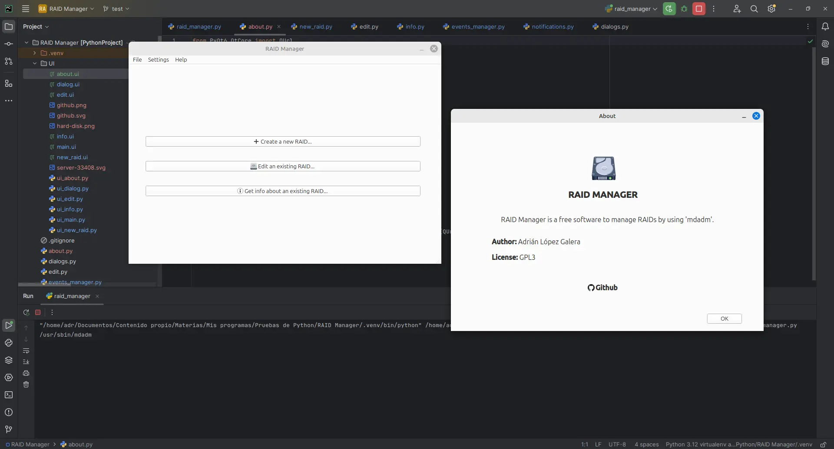Click the Search Everywhere magnifier
Viewport: 834px width, 449px height.
pyautogui.click(x=754, y=9)
